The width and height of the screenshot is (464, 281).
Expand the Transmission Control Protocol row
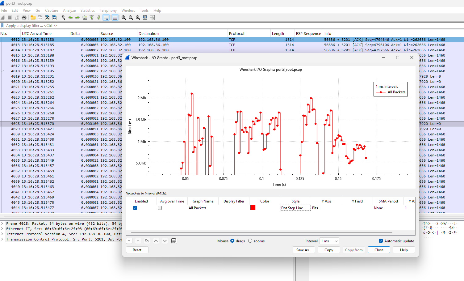click(2, 239)
